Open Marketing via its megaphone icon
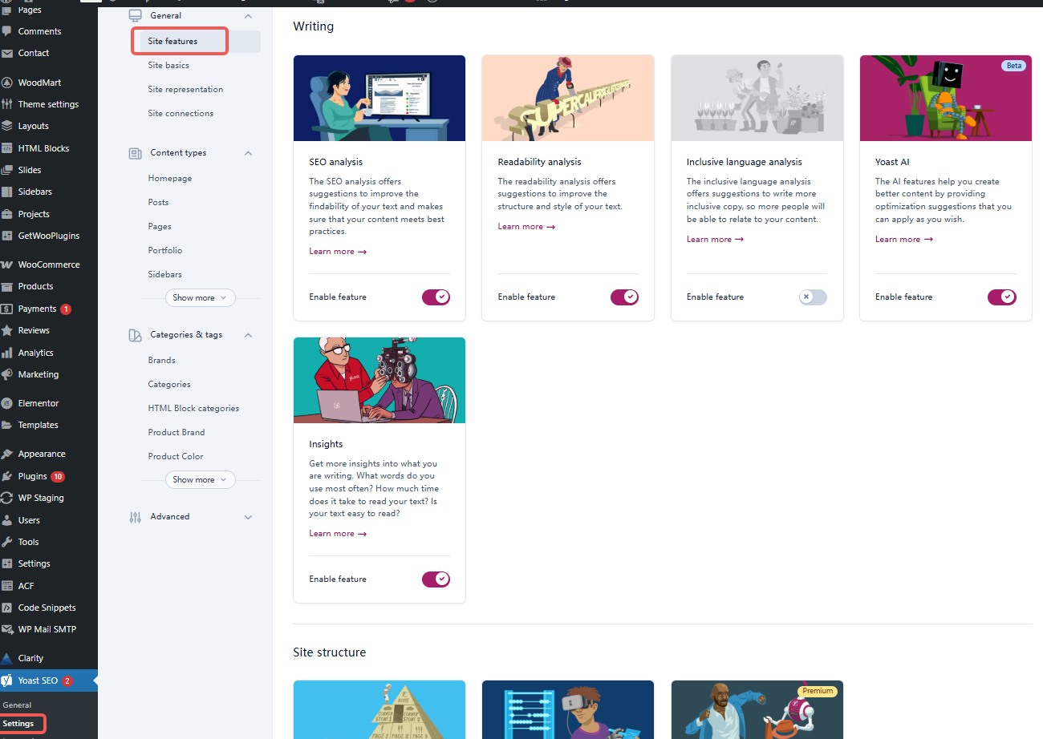1043x739 pixels. (x=7, y=374)
